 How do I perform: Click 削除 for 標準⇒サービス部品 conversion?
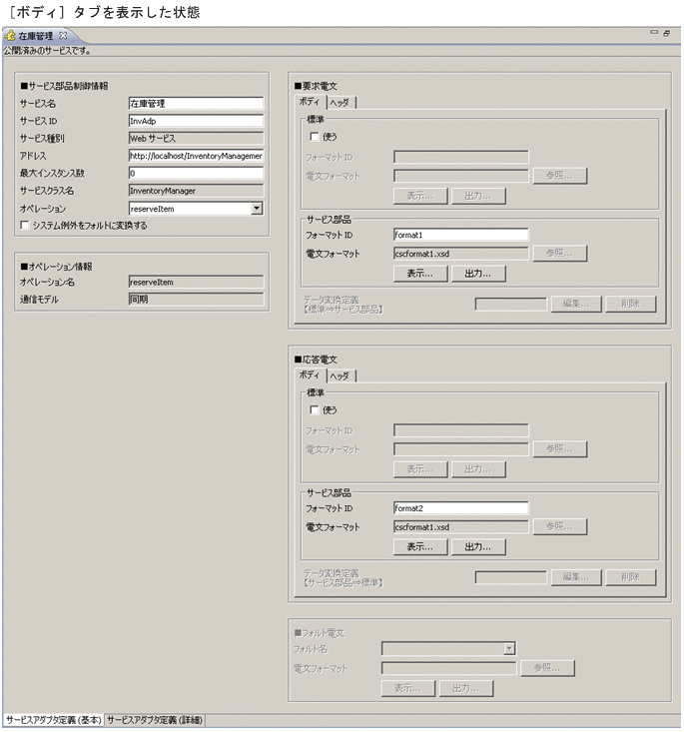click(x=631, y=304)
